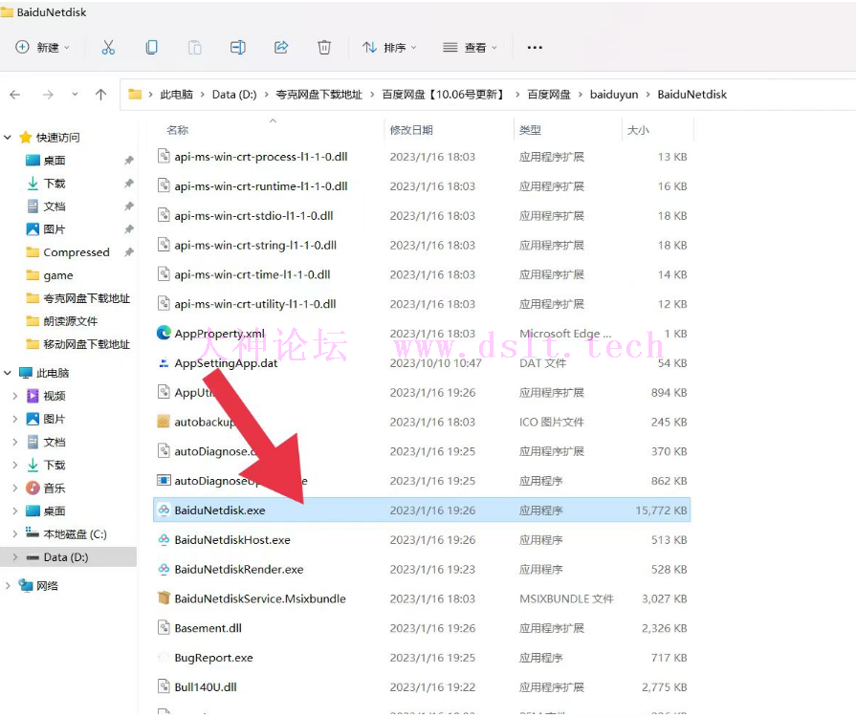This screenshot has width=856, height=717.
Task: Click the BaiduNetdiskService.Msixbundle package icon
Action: pyautogui.click(x=164, y=598)
